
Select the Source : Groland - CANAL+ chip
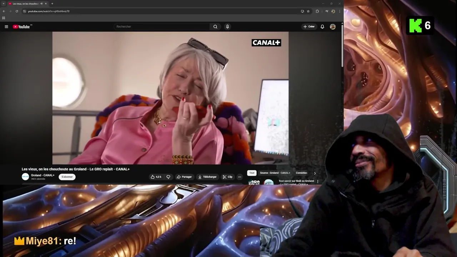coord(275,173)
